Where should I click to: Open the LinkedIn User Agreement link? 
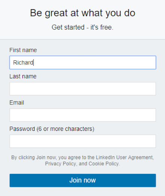[125, 157]
